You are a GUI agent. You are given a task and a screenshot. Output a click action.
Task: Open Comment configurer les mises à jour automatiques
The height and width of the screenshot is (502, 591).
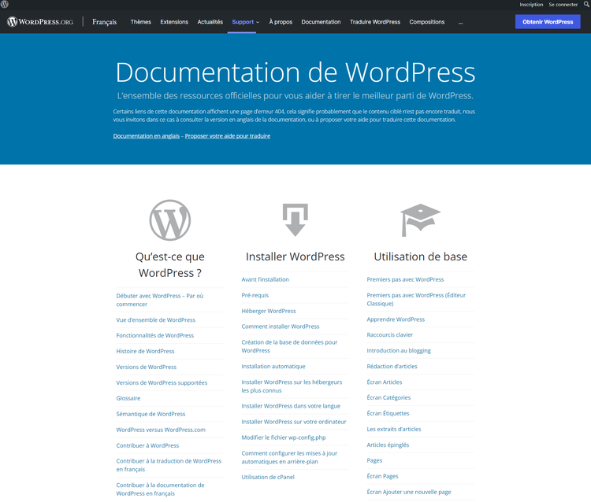(x=289, y=457)
